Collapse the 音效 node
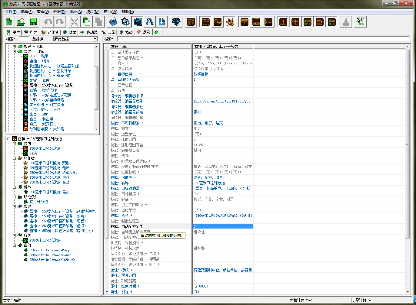 (x=14, y=245)
